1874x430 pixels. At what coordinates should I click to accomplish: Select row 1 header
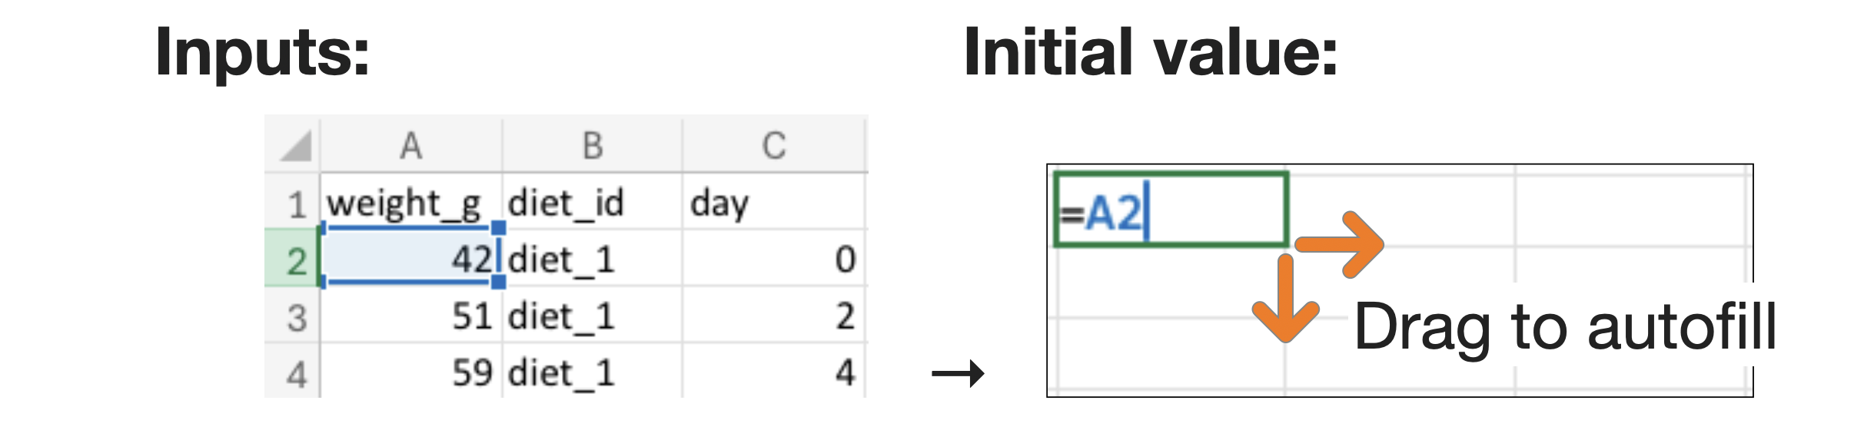coord(296,204)
